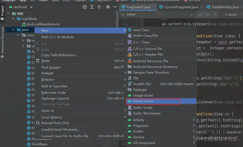Choose Reformat Code menu item
This screenshot has width=243, height=147.
(80, 92)
